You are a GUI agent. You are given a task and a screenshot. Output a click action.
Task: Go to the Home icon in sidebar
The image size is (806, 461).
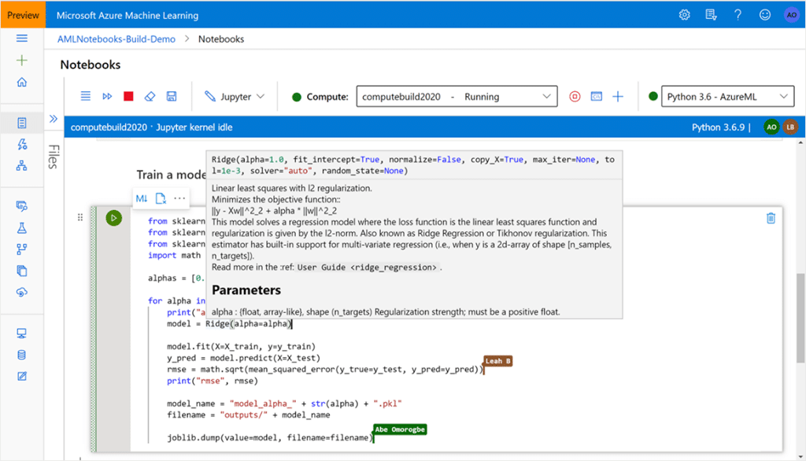coord(21,83)
